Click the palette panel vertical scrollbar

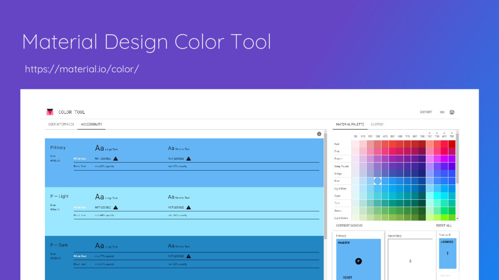(457, 158)
